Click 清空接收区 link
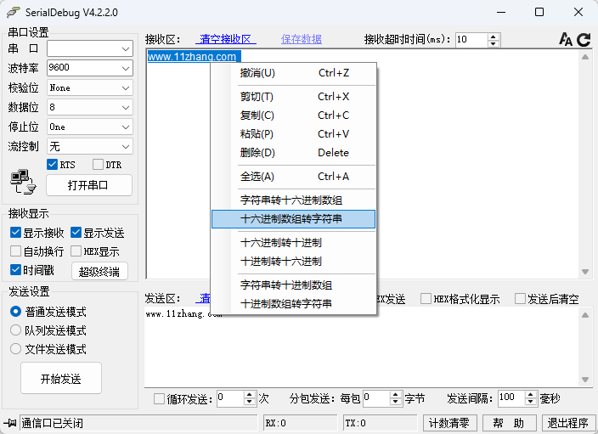This screenshot has width=598, height=434. 225,39
